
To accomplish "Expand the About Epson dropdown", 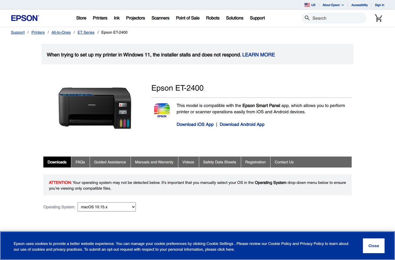I will coord(333,5).
